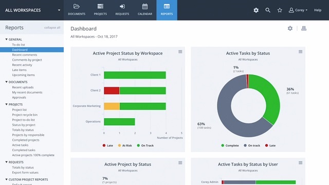Toggle On Track legend in project chart
The width and height of the screenshot is (329, 185).
click(145, 145)
